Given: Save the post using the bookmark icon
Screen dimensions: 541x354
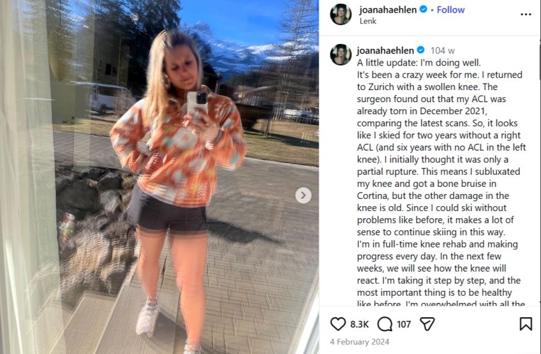Looking at the screenshot, I should 525,324.
